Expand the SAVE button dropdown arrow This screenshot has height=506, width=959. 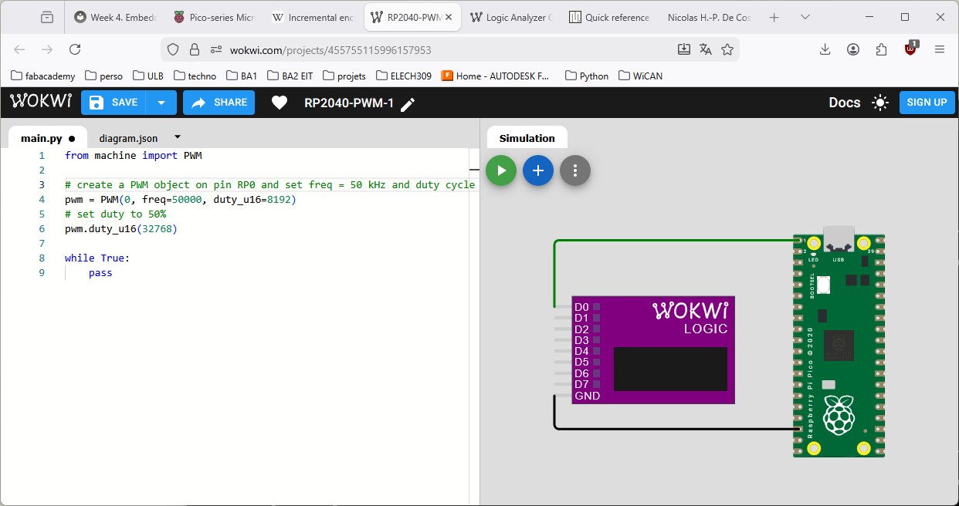tap(161, 102)
